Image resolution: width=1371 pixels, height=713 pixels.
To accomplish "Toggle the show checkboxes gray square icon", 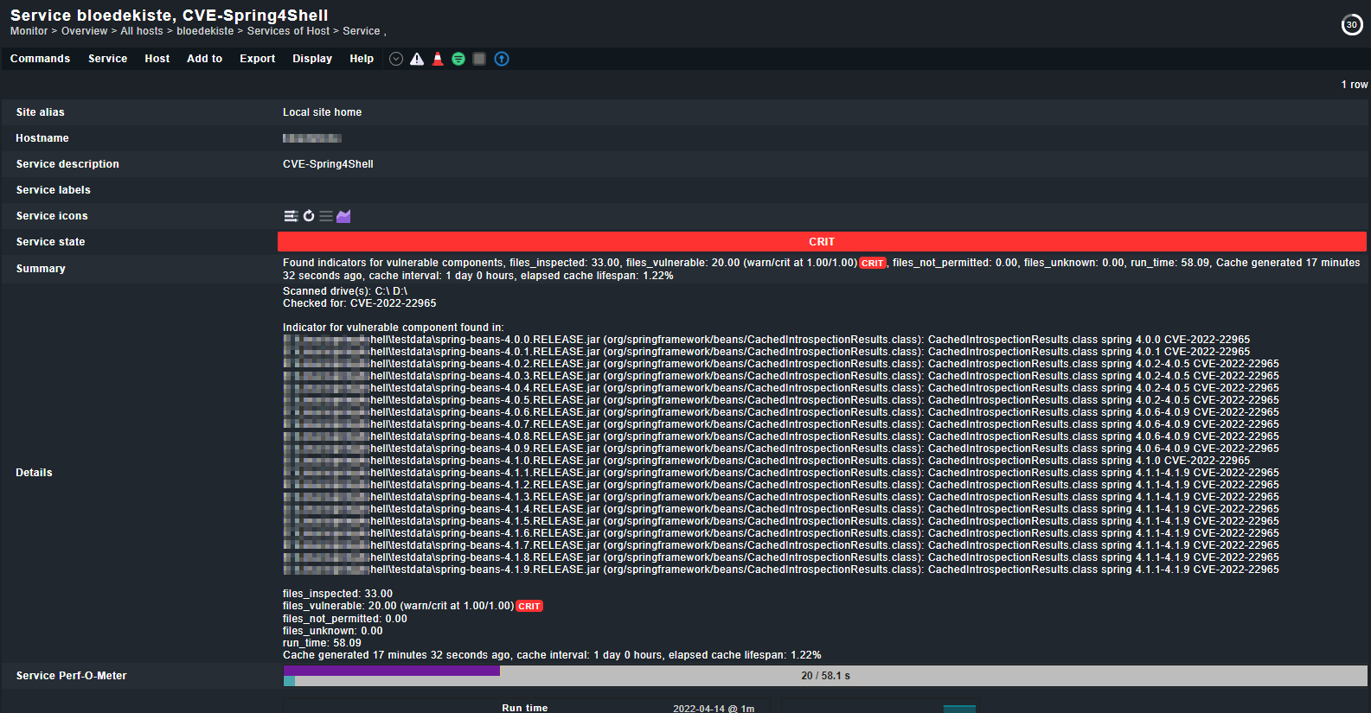I will 479,59.
